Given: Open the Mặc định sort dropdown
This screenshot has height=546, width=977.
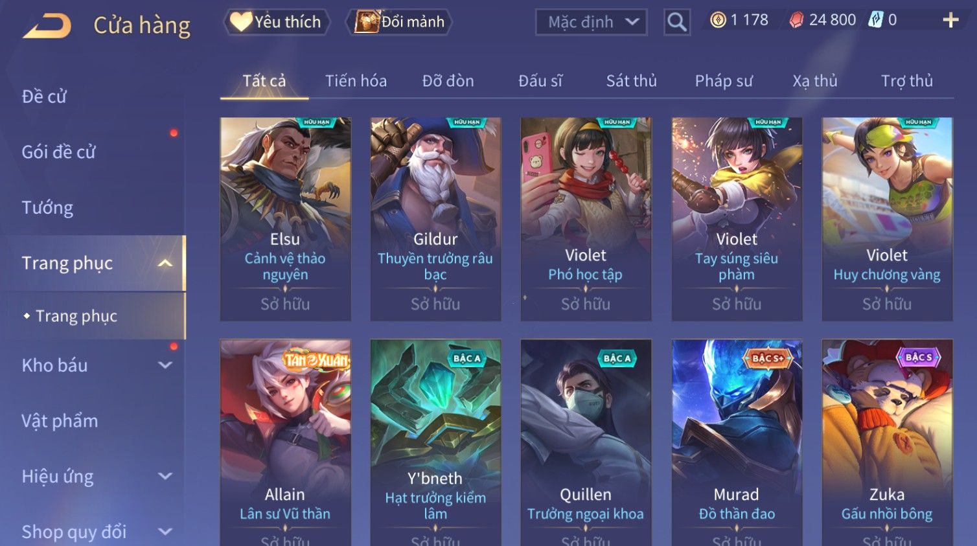Looking at the screenshot, I should click(592, 22).
